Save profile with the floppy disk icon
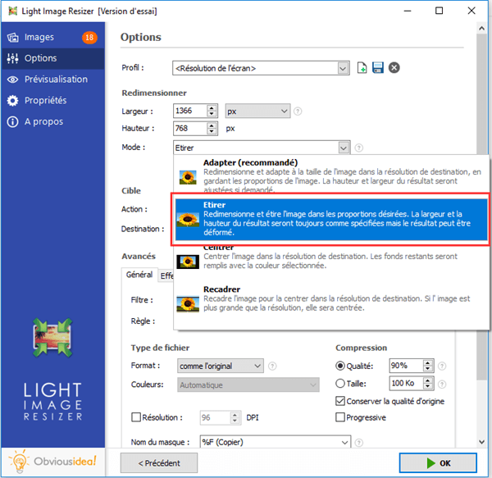 378,68
